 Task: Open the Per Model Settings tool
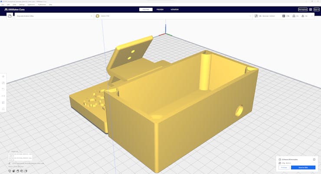(3, 103)
